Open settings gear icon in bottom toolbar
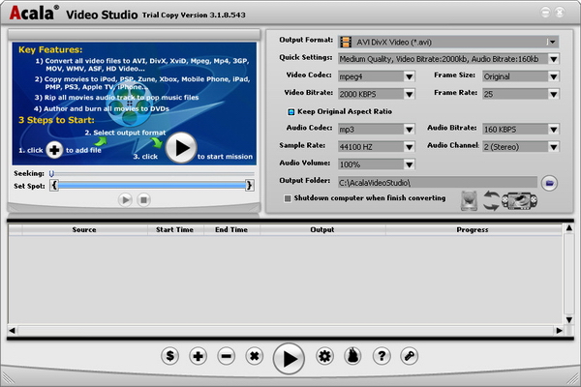 [x=325, y=356]
